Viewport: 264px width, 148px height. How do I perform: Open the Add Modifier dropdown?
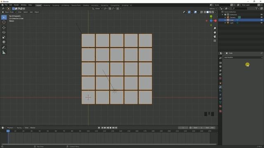pyautogui.click(x=243, y=58)
